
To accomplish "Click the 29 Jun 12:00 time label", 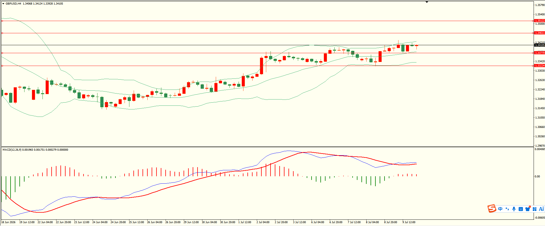I will pos(191,222).
